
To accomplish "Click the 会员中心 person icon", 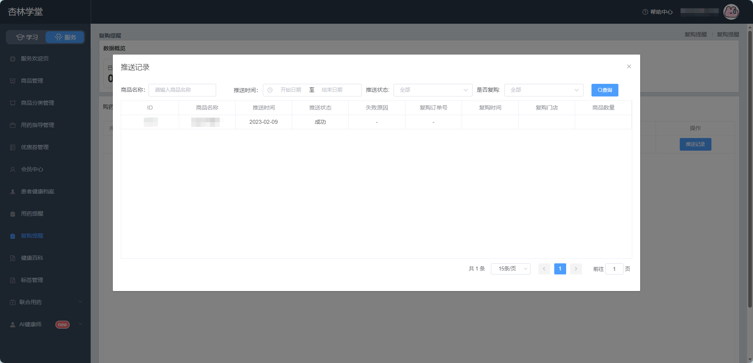I will click(x=13, y=170).
